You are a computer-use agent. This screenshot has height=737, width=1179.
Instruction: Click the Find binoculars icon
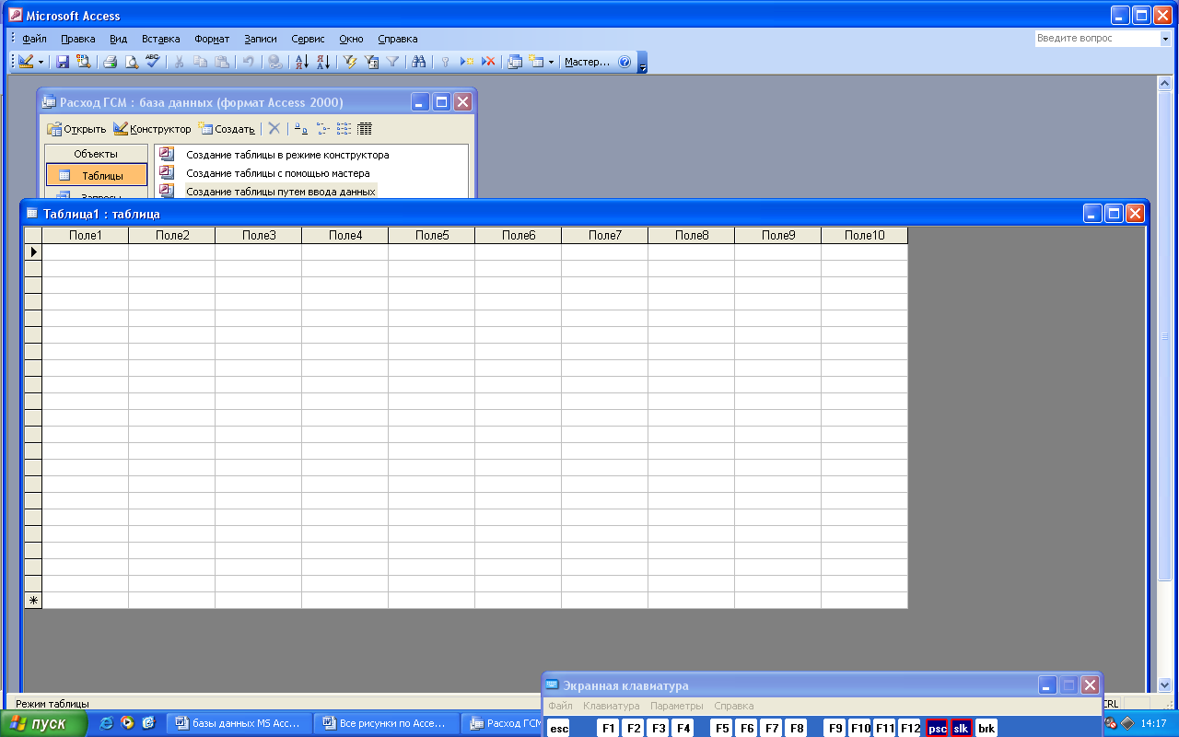pos(419,62)
